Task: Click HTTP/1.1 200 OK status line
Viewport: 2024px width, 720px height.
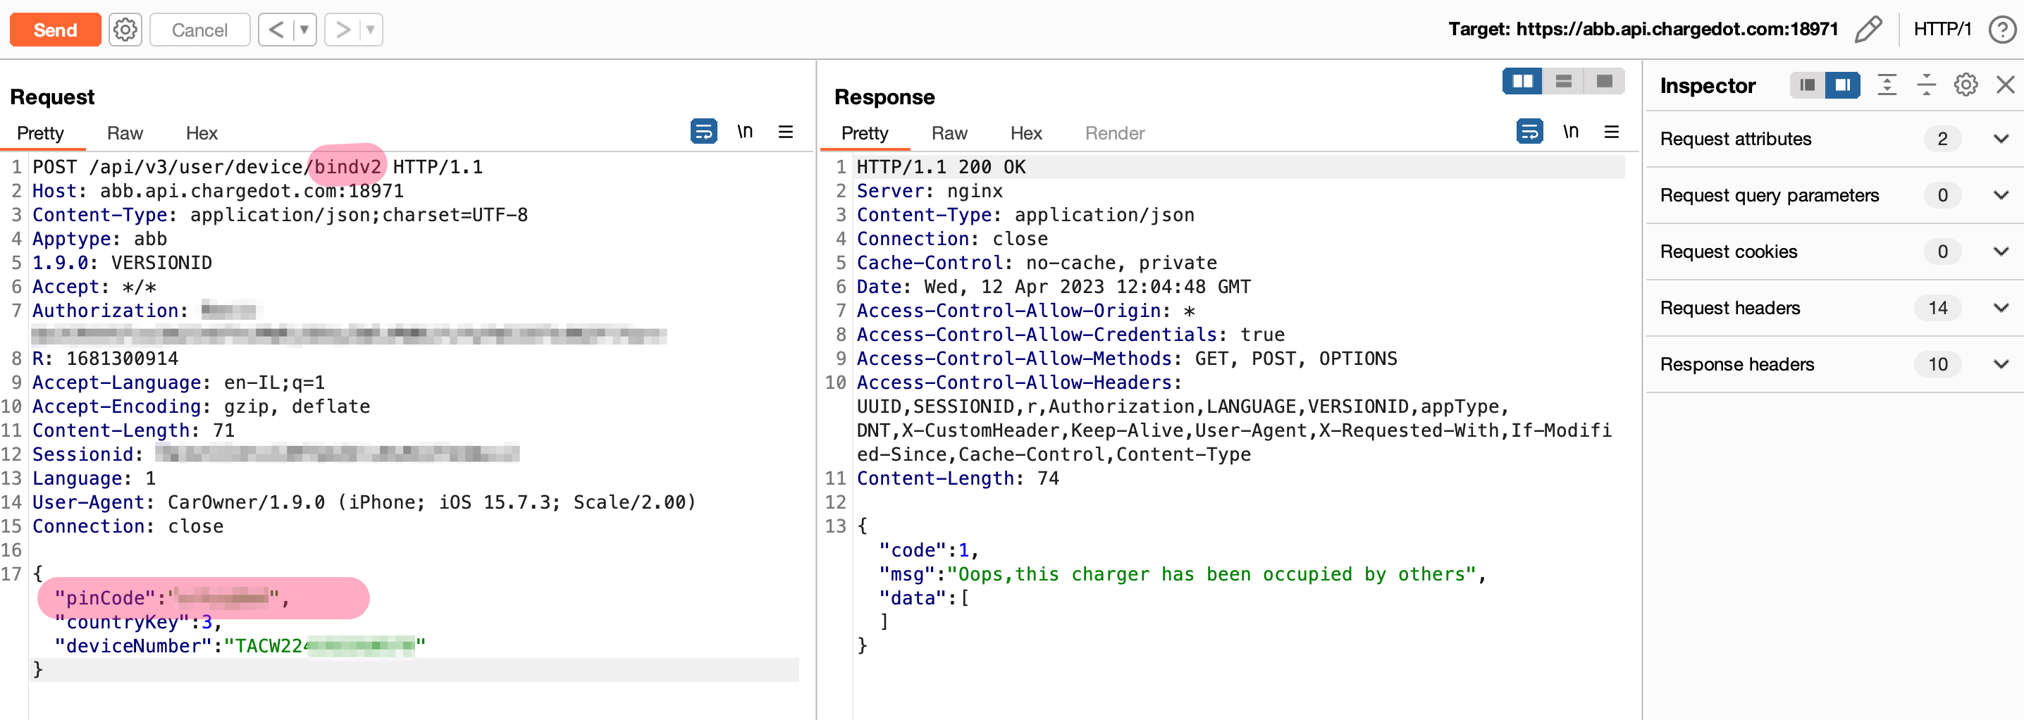Action: pyautogui.click(x=941, y=167)
